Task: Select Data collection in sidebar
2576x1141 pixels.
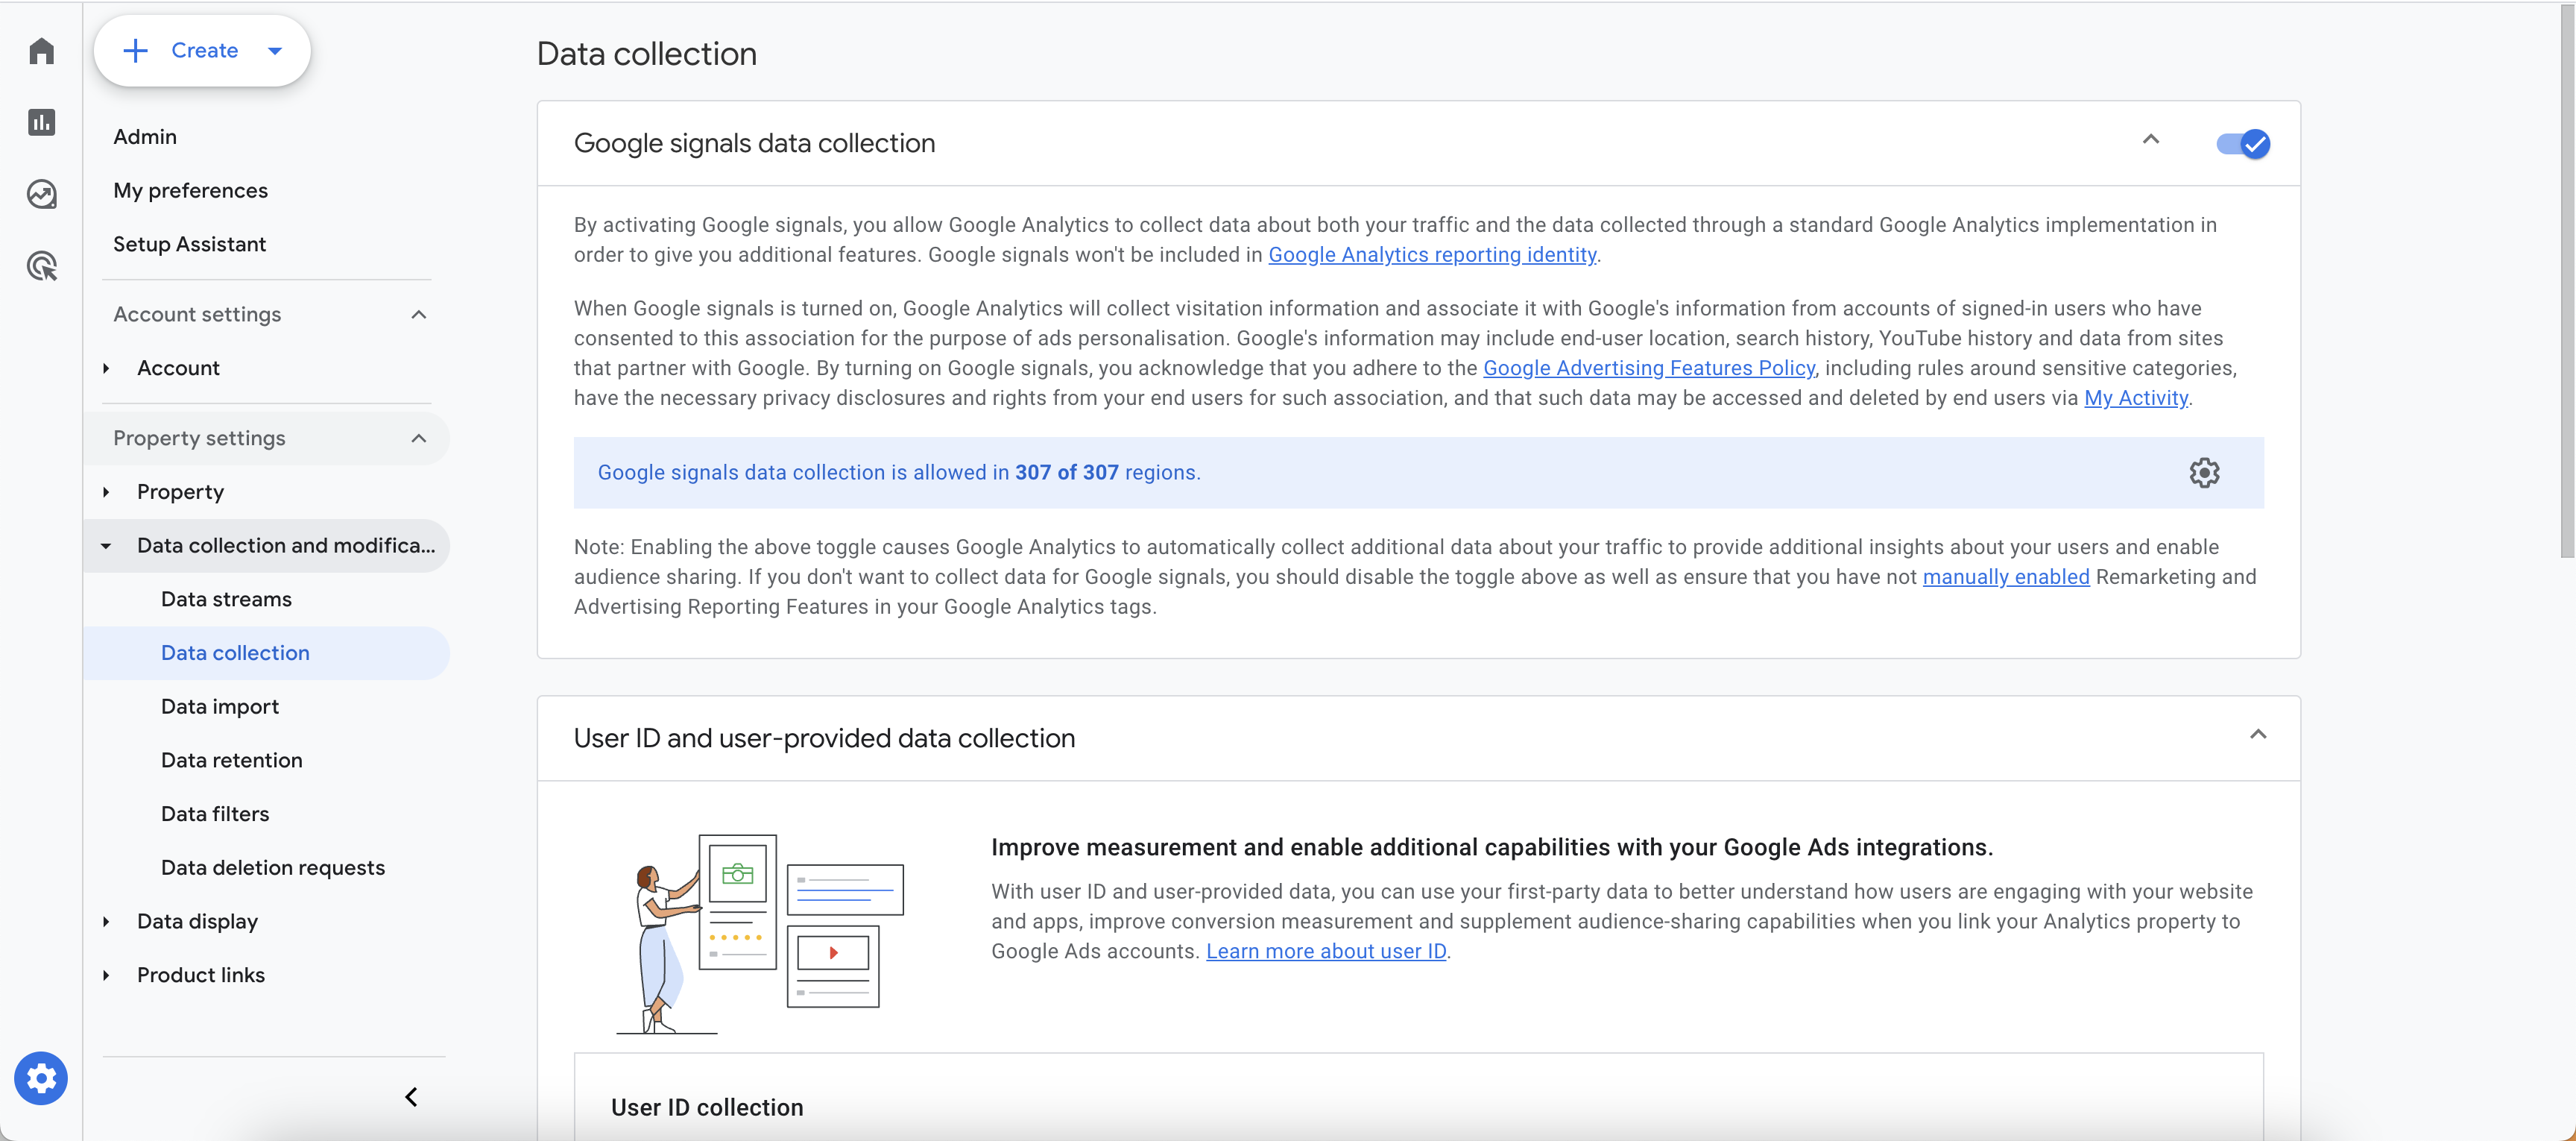Action: coord(235,653)
